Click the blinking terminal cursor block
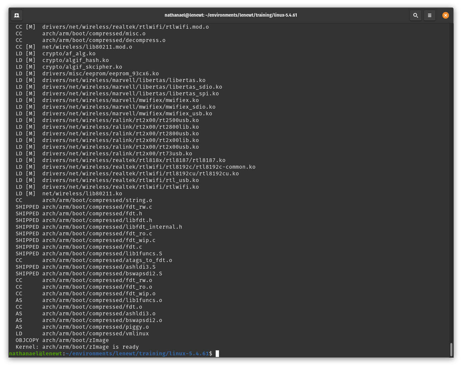The height and width of the screenshot is (367, 462). point(217,353)
